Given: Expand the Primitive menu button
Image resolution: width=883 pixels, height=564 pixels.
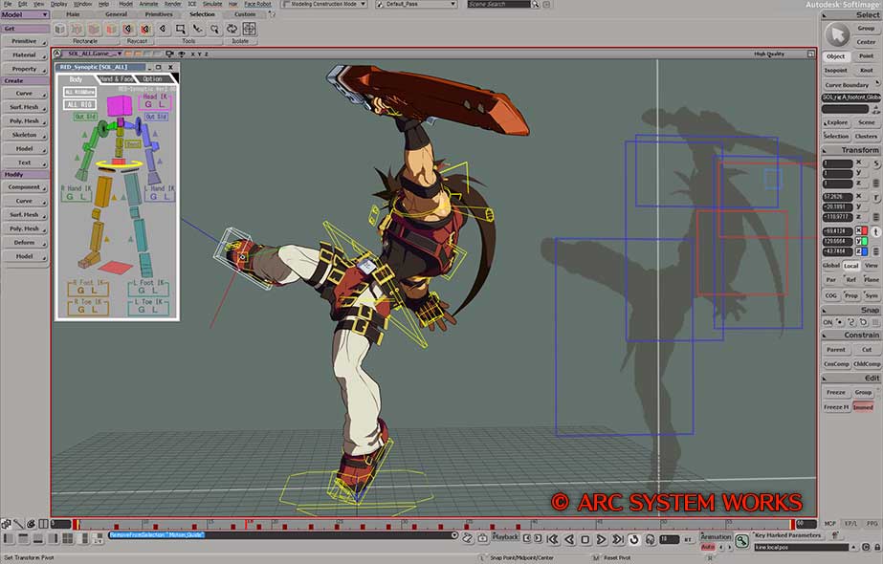Looking at the screenshot, I should 25,41.
